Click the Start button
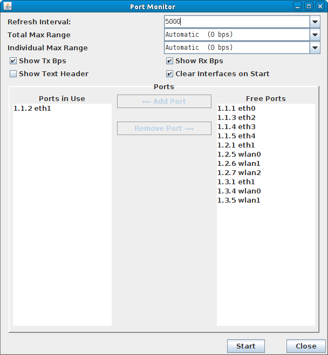 [245, 346]
